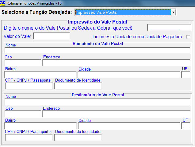
Task: Click the Destinatário Nome input field
Action: tap(97, 102)
